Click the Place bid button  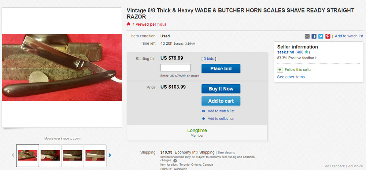[221, 69]
